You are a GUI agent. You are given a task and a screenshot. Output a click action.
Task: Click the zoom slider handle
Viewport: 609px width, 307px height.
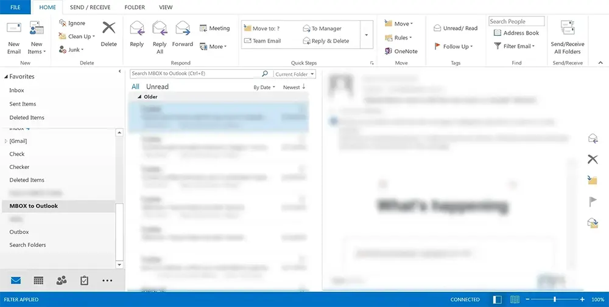coord(555,299)
